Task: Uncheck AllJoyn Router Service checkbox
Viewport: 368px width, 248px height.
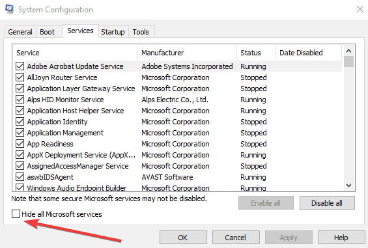Action: [20, 77]
